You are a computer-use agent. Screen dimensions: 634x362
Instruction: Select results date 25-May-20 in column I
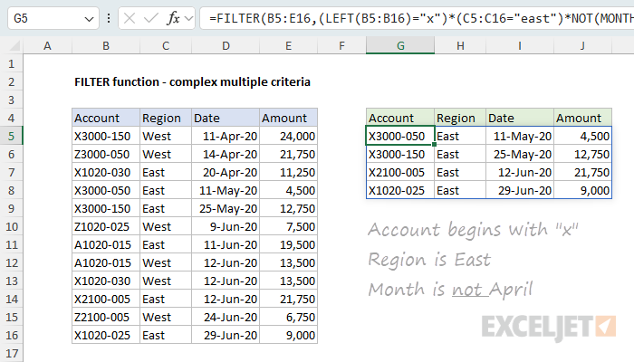(520, 155)
